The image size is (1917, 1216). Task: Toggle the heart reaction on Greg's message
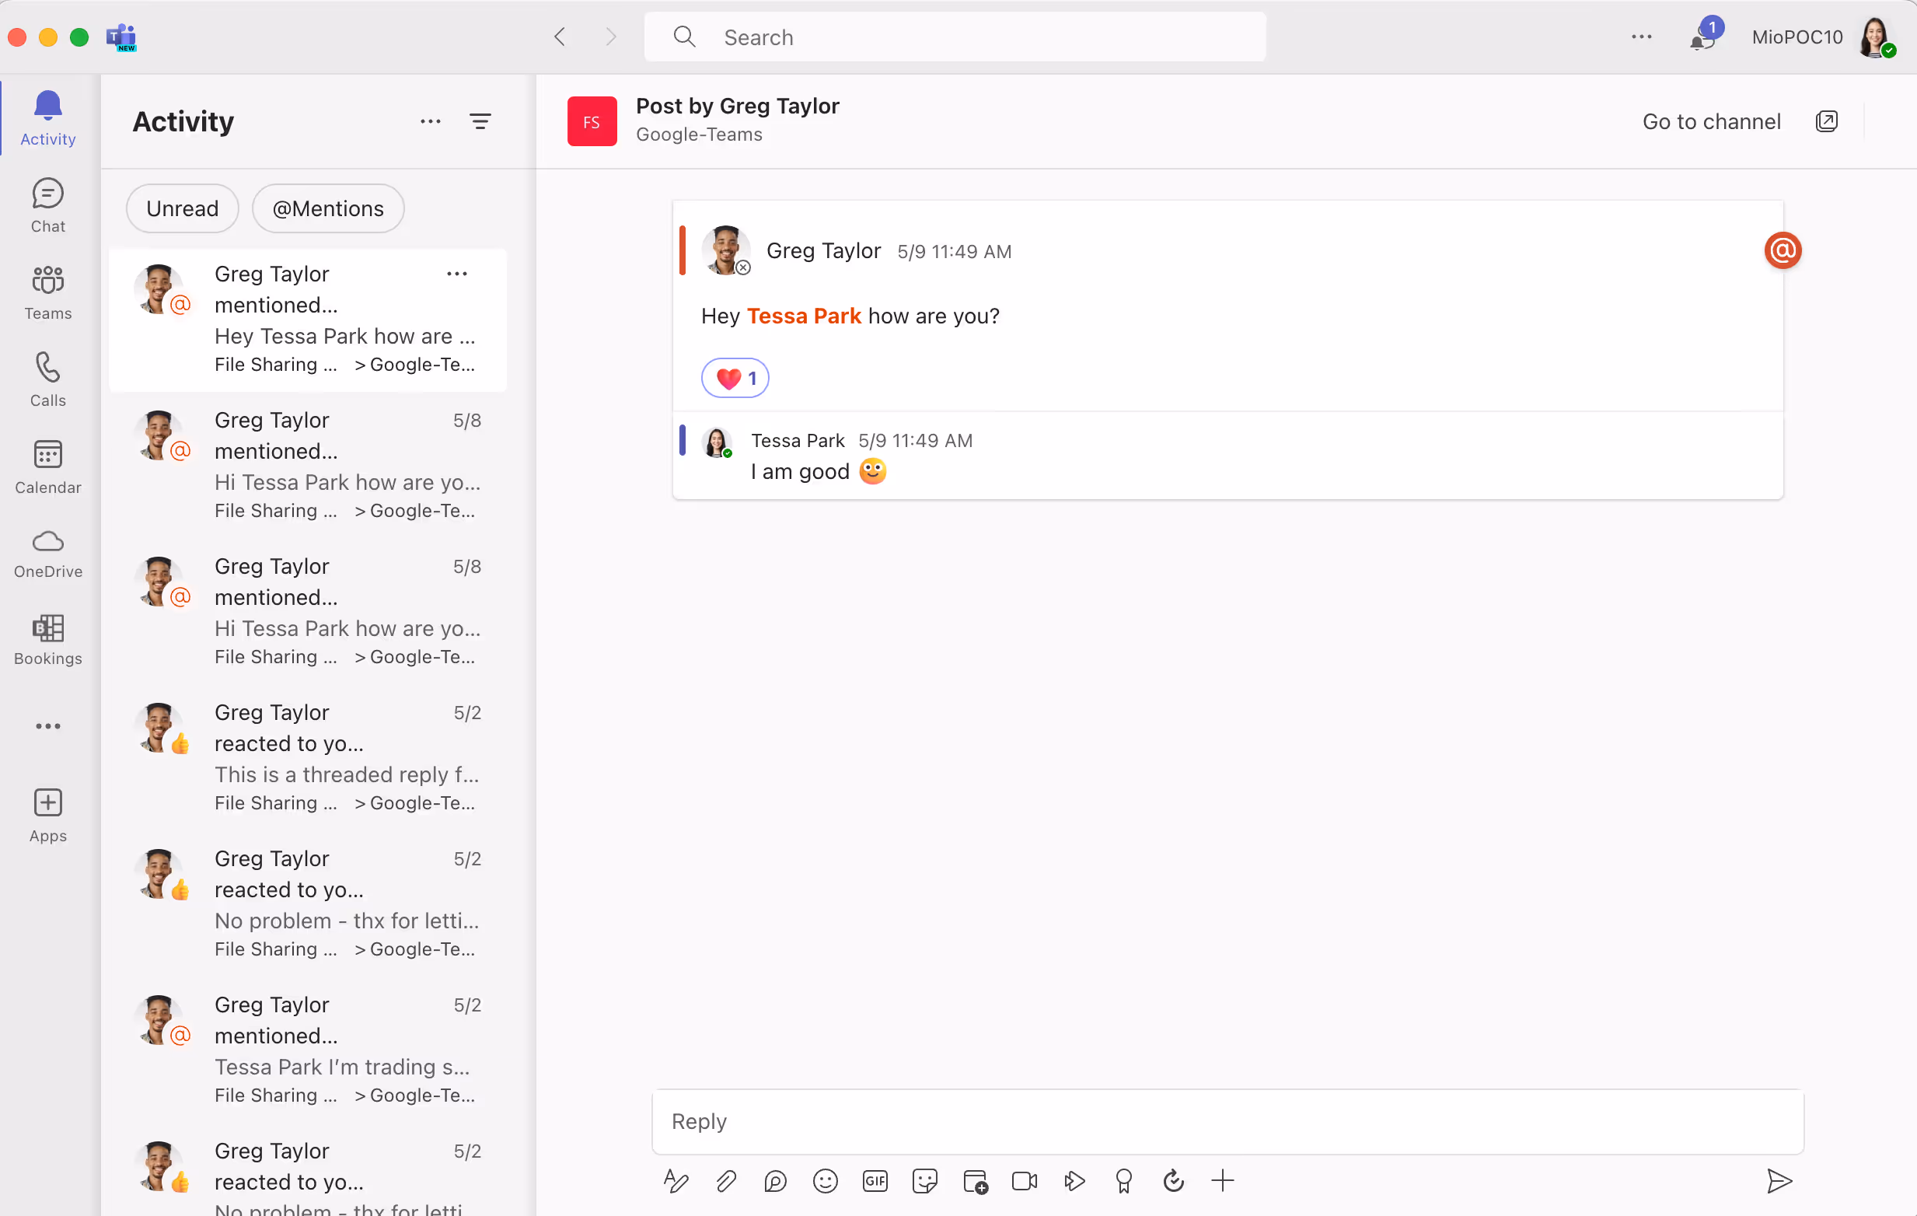tap(734, 379)
